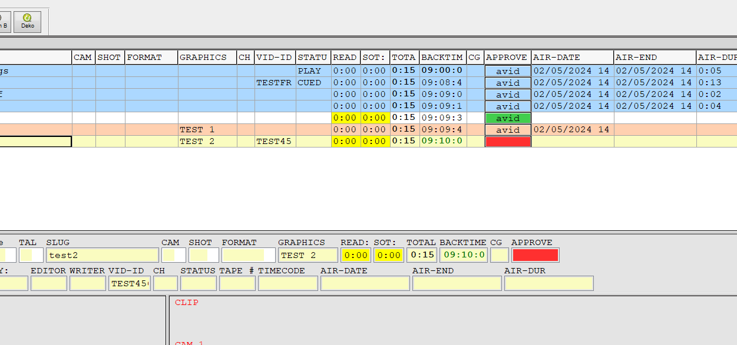Click the BACKTIM column header
Screen dimensions: 737x345
click(442, 58)
